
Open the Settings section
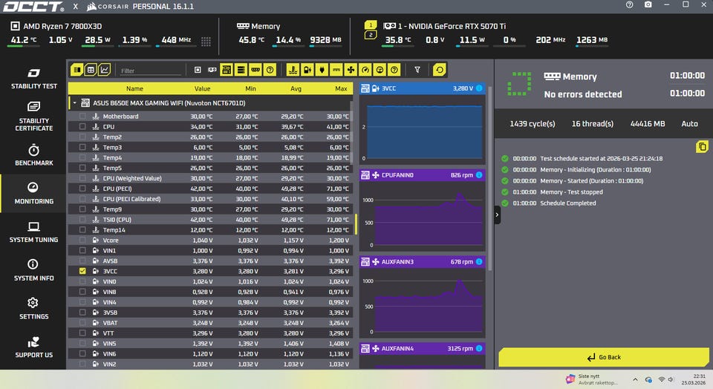33,309
